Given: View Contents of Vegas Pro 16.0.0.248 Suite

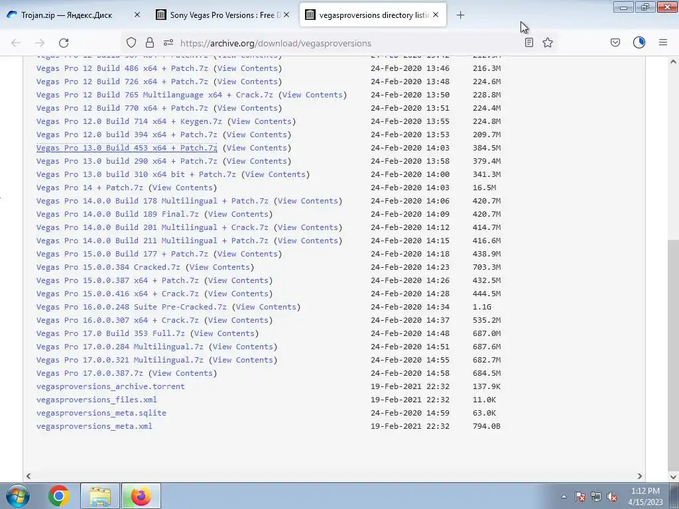Looking at the screenshot, I should [267, 307].
